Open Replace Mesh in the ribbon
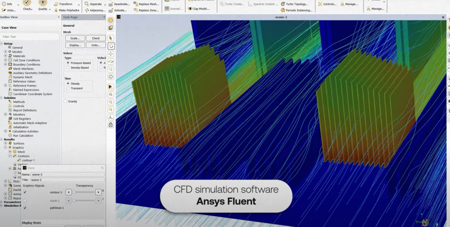Image resolution: width=450 pixels, height=227 pixels. pyautogui.click(x=146, y=4)
